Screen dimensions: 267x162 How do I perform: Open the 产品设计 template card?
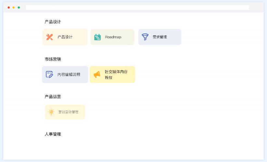65,37
